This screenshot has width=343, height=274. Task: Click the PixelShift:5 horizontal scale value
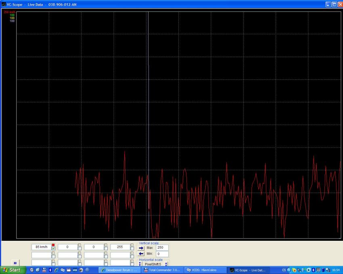tap(153, 264)
